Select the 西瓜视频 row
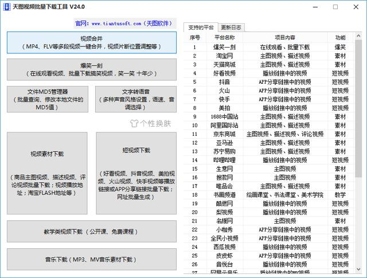The image size is (367, 278). tap(269, 247)
